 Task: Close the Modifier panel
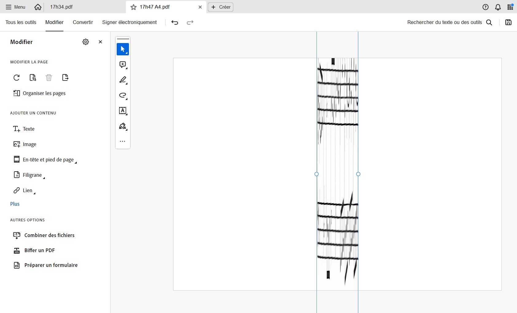[x=100, y=42]
